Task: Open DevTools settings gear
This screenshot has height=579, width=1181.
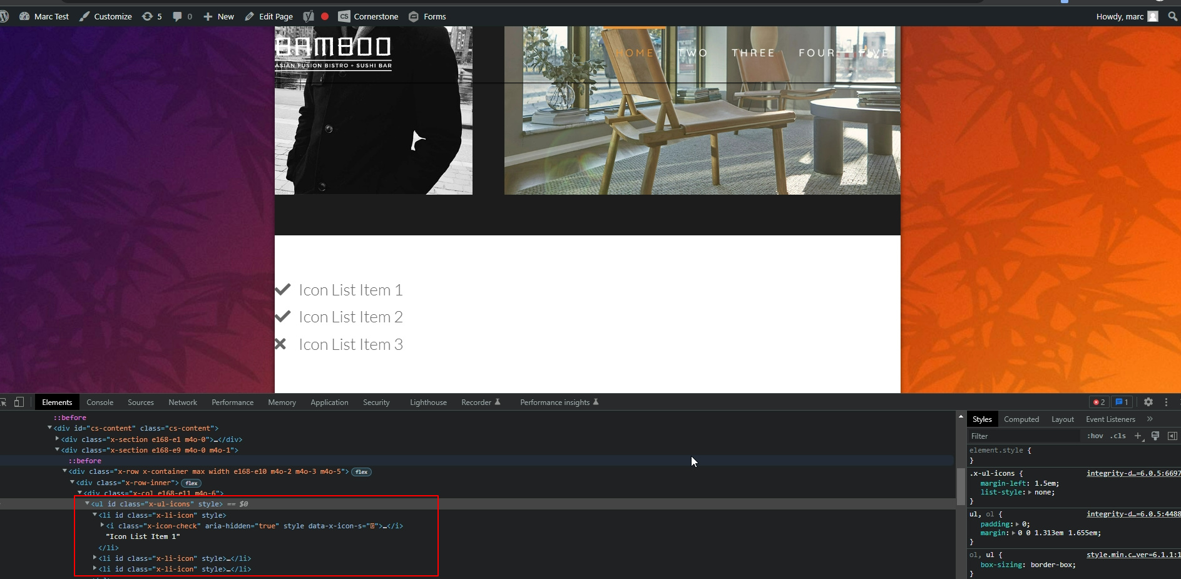Action: point(1148,402)
